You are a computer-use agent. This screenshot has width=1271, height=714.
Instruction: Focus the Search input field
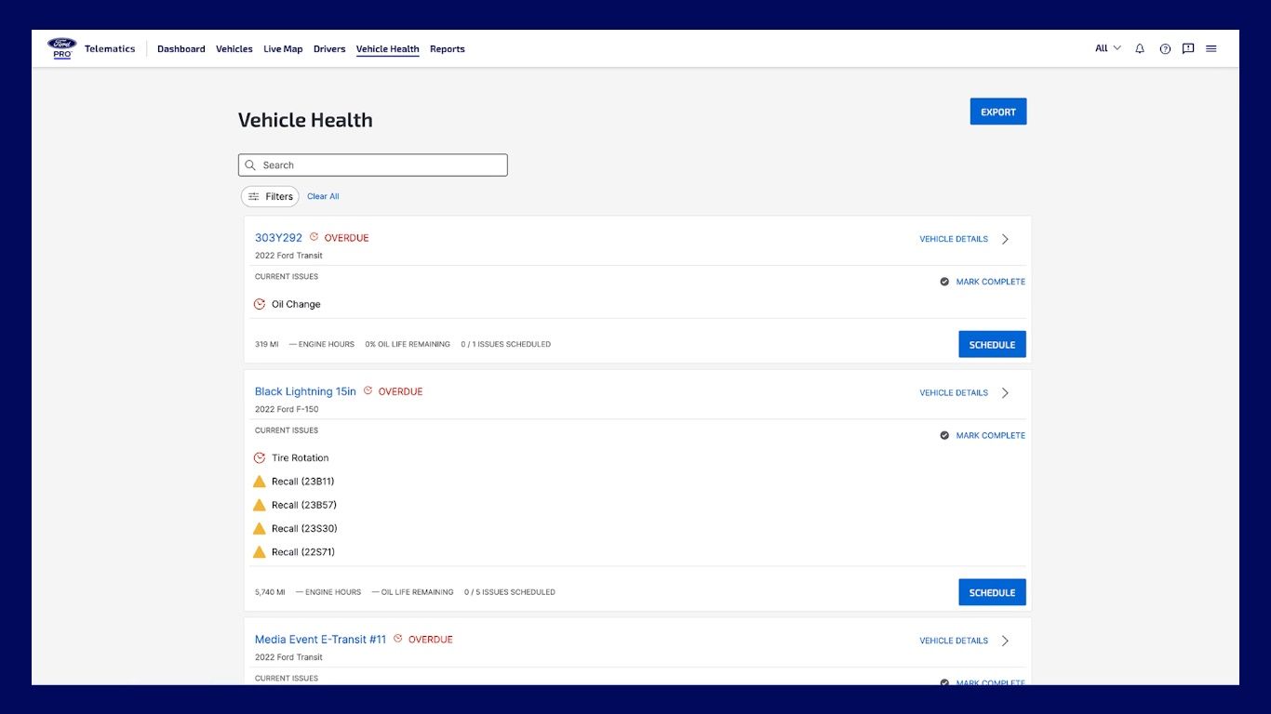click(373, 165)
